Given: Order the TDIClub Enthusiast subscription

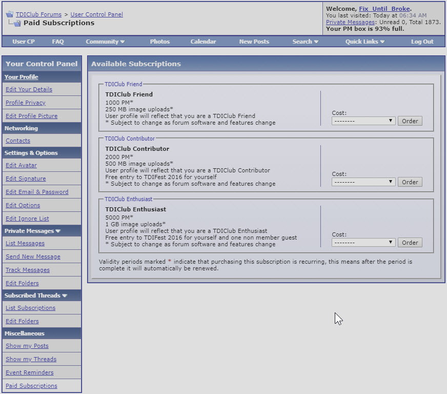Looking at the screenshot, I should (x=410, y=243).
